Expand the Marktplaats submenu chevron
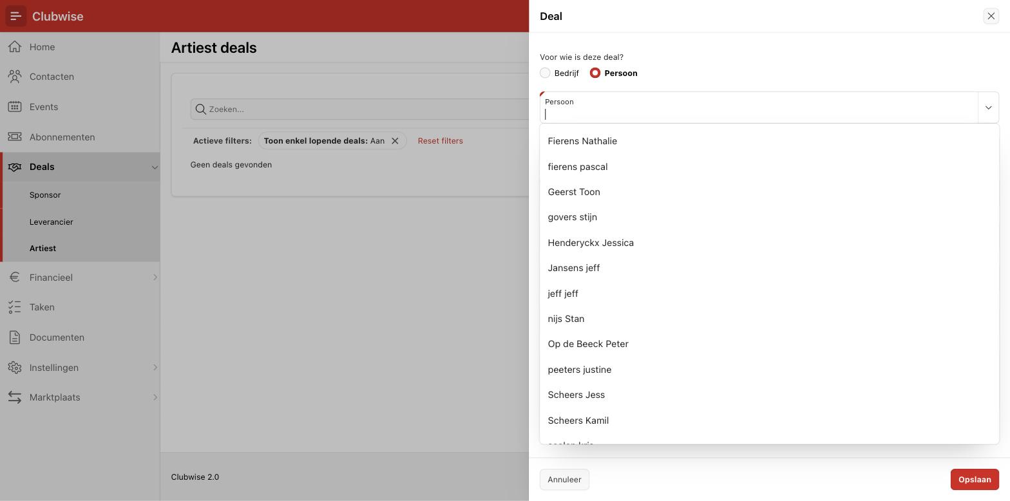Viewport: 1010px width, 501px height. click(x=155, y=397)
